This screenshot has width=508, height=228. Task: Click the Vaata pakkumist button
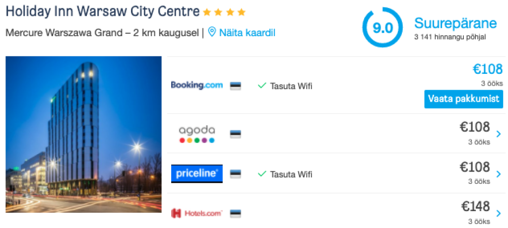coord(463,99)
